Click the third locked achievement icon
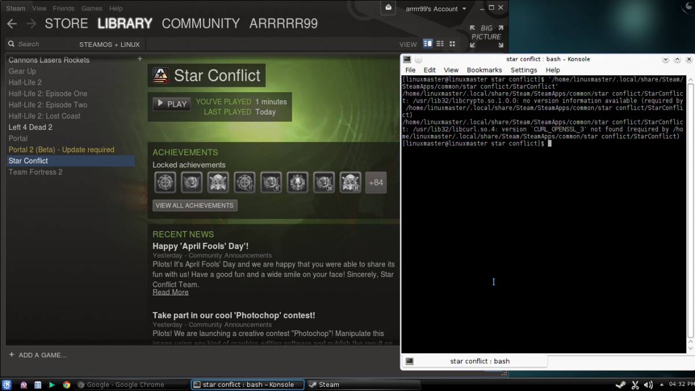The height and width of the screenshot is (391, 695). coord(218,182)
